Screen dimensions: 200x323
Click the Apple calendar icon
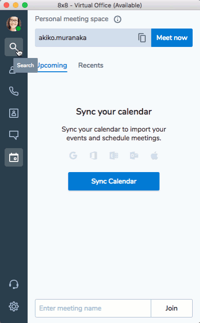[154, 156]
